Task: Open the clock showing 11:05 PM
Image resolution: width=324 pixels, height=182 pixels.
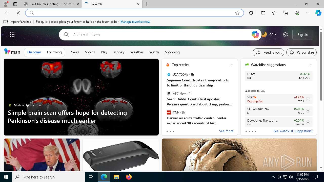Action: pos(302,177)
